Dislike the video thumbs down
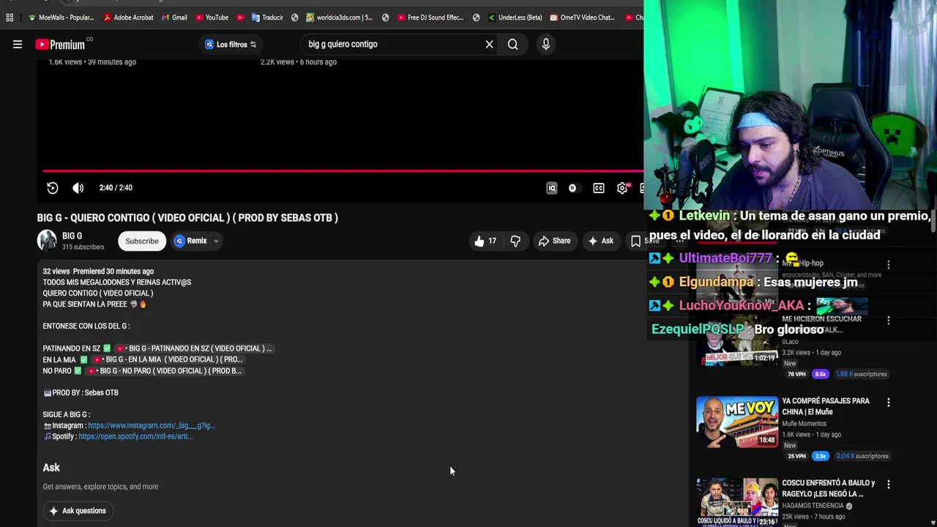 515,241
